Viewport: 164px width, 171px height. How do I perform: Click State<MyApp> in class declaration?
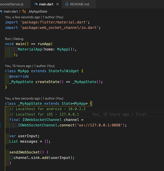point(75,103)
